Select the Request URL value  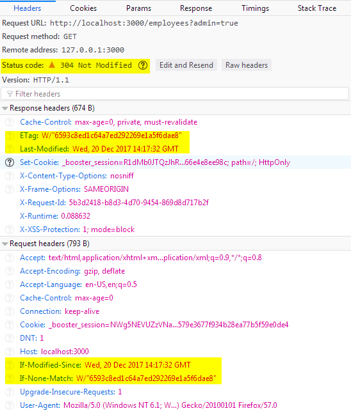[144, 23]
